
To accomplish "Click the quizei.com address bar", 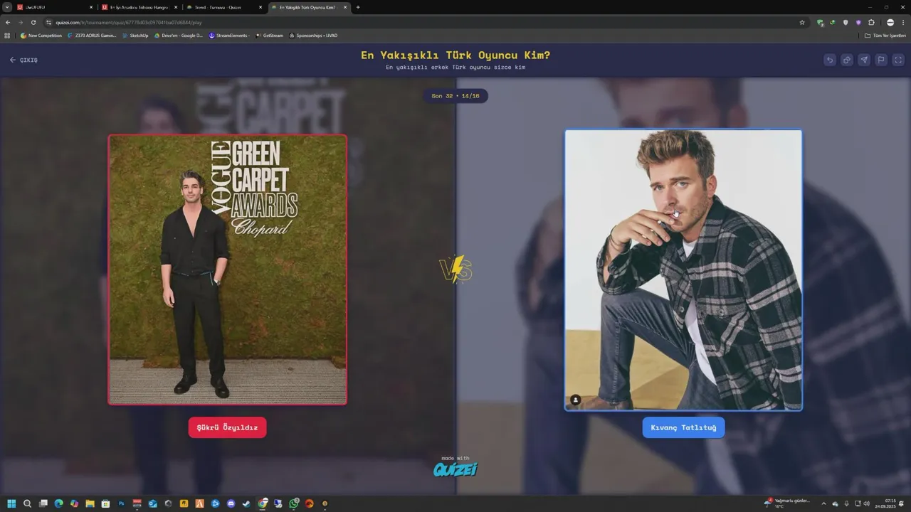I will pyautogui.click(x=427, y=22).
